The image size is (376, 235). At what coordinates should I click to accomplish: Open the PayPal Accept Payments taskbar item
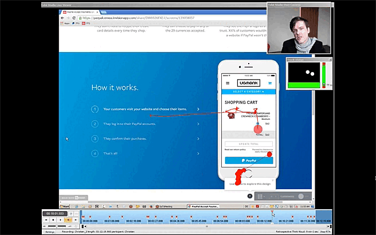pos(203,206)
